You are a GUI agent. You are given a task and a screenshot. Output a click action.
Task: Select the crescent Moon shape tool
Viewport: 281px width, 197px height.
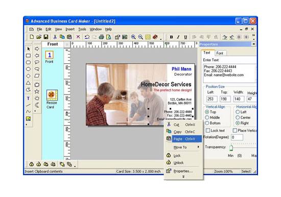(37, 105)
